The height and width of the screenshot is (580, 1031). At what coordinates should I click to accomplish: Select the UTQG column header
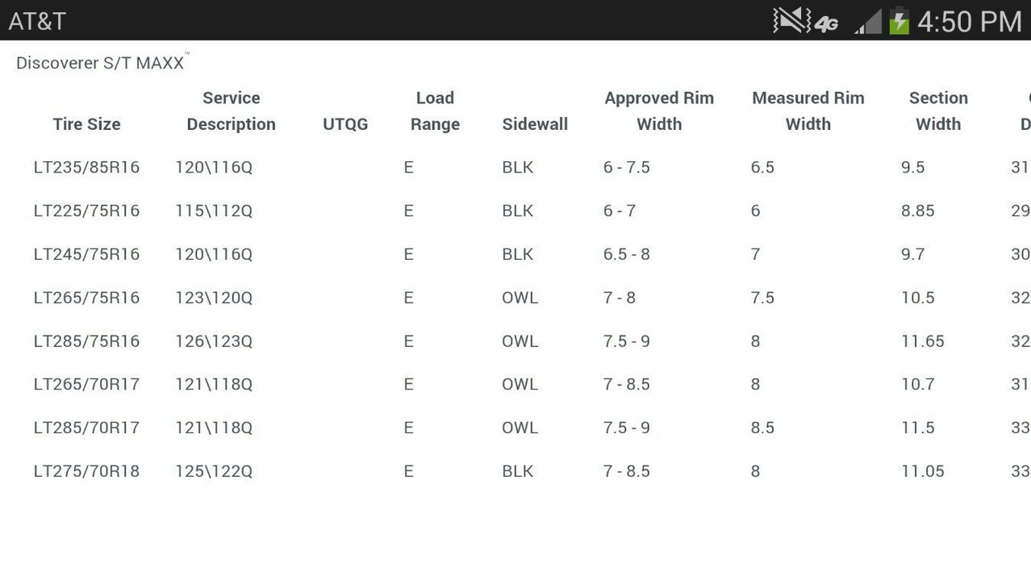[x=345, y=124]
